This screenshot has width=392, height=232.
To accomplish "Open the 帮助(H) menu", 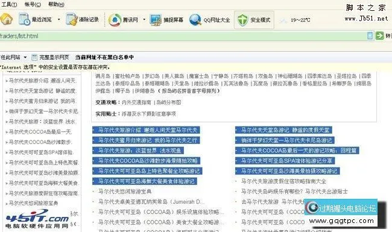I will pyautogui.click(x=56, y=4).
